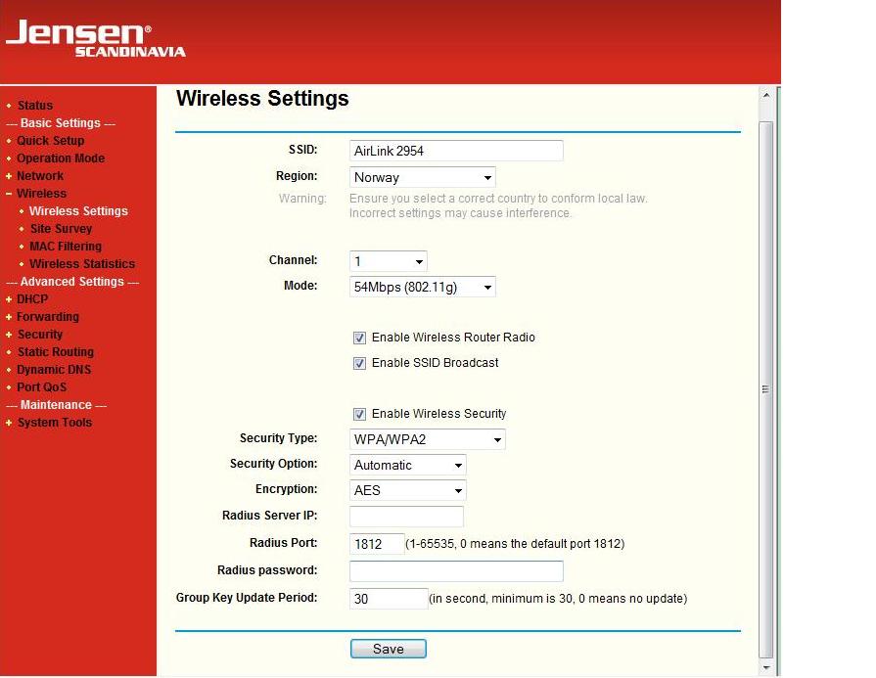This screenshot has height=678, width=876.
Task: Click the warning text about country
Action: pos(498,205)
